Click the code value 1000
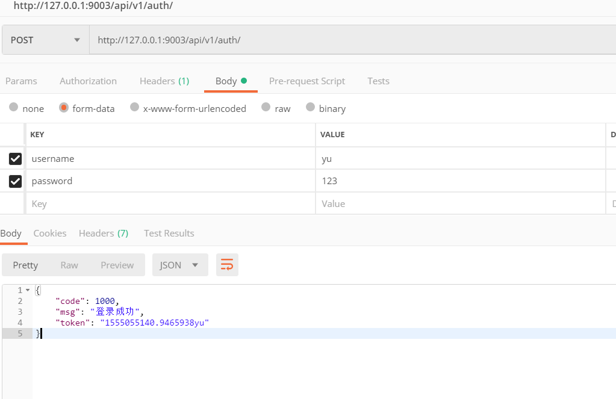The image size is (616, 399). pyautogui.click(x=105, y=302)
